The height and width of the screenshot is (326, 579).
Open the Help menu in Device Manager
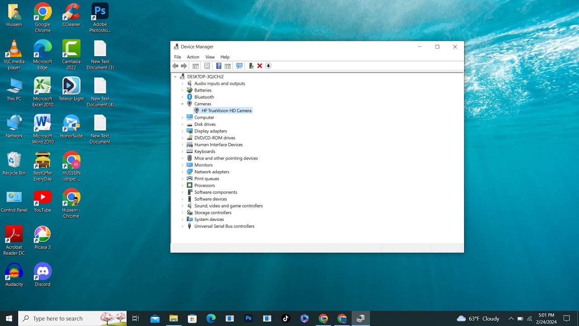(x=225, y=57)
